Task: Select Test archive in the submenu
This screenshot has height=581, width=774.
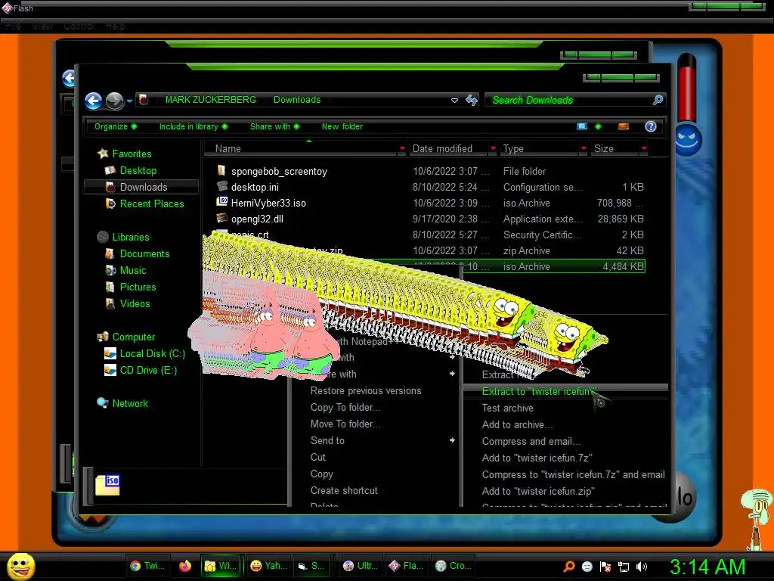Action: coord(507,408)
